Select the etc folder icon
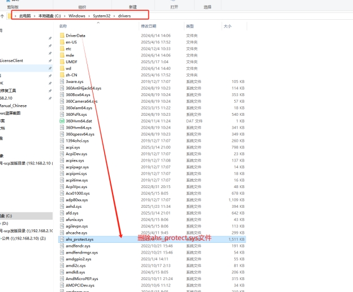This screenshot has height=292, width=353. pyautogui.click(x=62, y=49)
